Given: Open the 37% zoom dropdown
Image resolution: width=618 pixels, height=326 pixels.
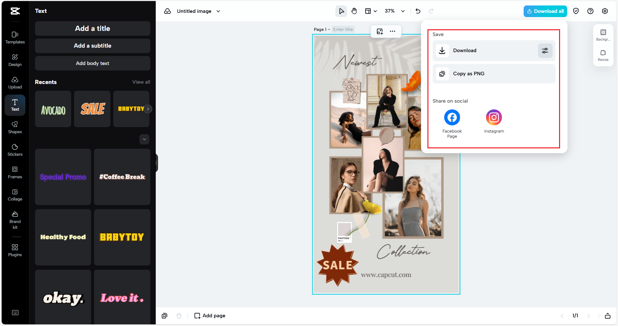Looking at the screenshot, I should click(x=395, y=11).
